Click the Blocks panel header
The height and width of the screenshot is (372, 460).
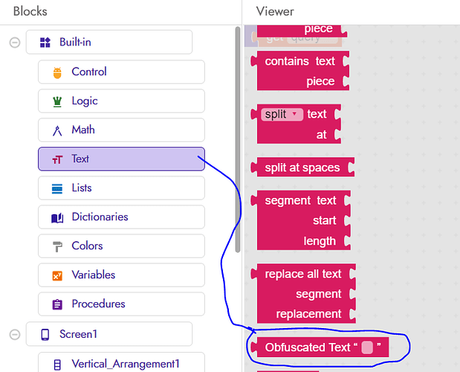point(30,11)
